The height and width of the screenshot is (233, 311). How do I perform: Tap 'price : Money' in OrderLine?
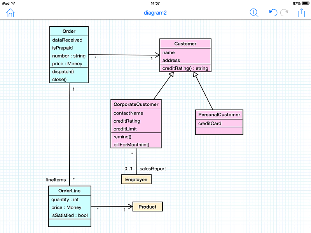click(66, 207)
